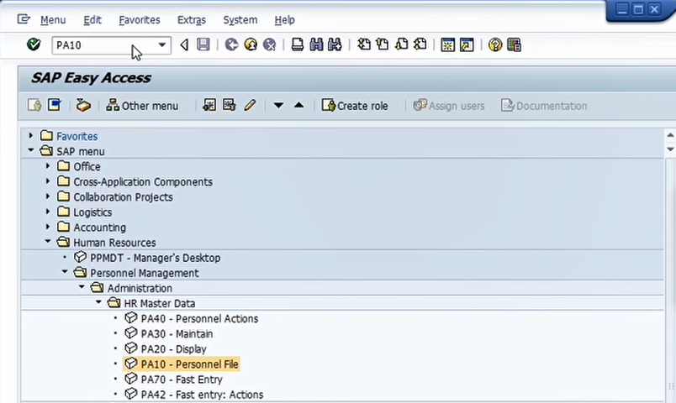The image size is (676, 403).
Task: Collapse the Personnel Management folder
Action: [64, 272]
